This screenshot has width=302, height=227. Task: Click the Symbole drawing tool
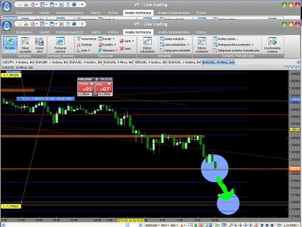pos(85,45)
